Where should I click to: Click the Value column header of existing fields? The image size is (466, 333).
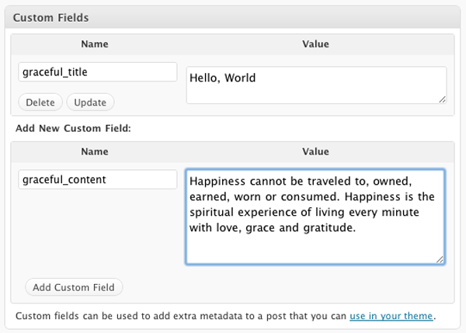tap(315, 44)
